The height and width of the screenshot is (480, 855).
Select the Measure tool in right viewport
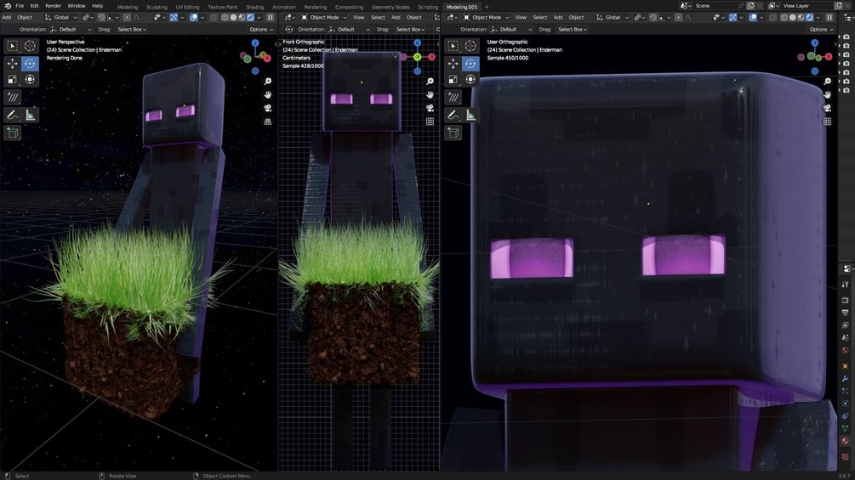(470, 115)
